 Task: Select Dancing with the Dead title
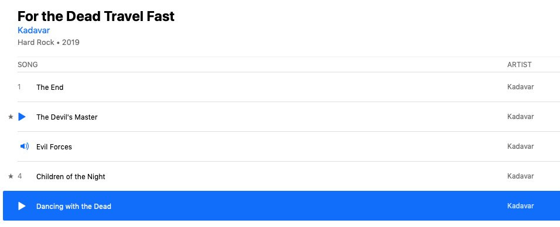(x=74, y=207)
